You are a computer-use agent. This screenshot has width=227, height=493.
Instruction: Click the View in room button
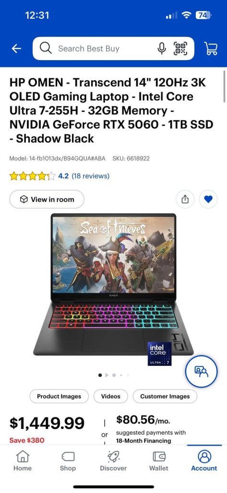(x=47, y=199)
